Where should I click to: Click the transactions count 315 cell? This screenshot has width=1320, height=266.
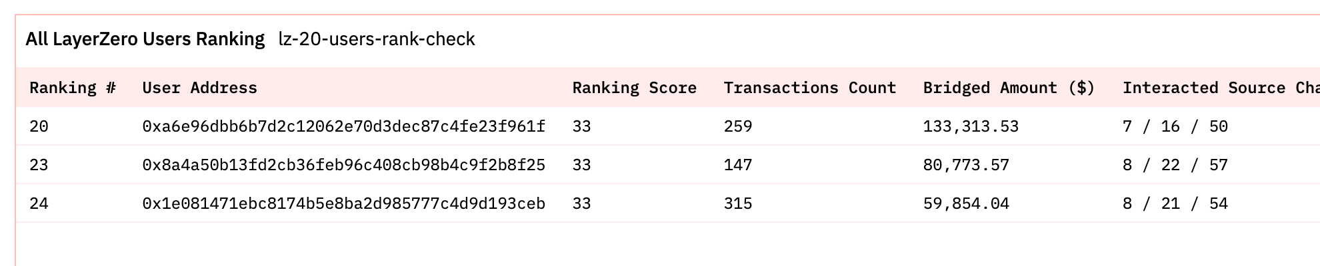(738, 203)
